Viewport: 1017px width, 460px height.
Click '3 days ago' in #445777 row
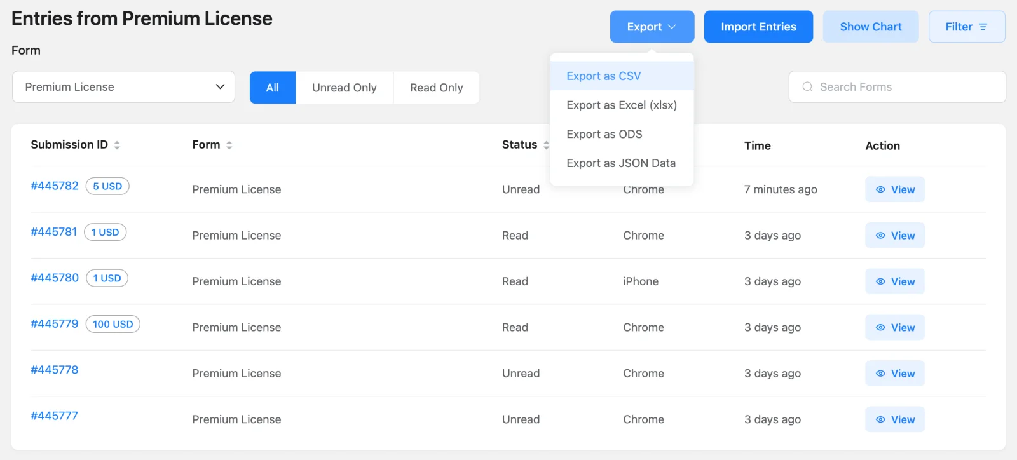point(772,419)
